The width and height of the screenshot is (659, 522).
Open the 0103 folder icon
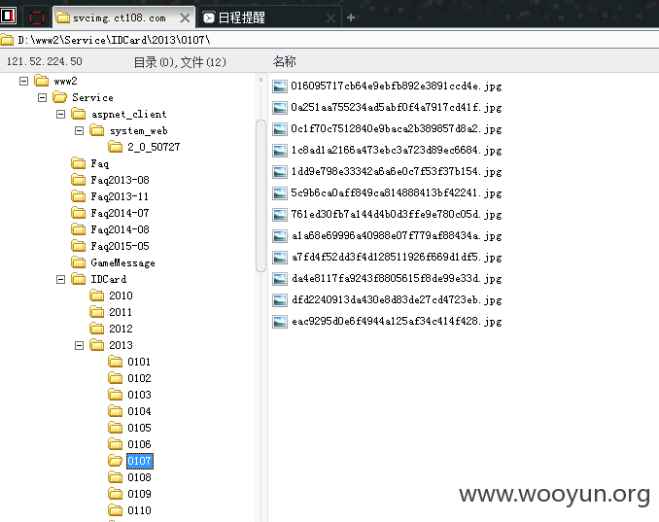[x=115, y=395]
